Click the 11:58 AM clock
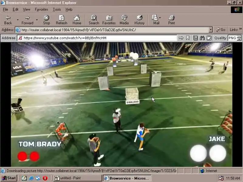The width and height of the screenshot is (243, 182). (x=233, y=178)
